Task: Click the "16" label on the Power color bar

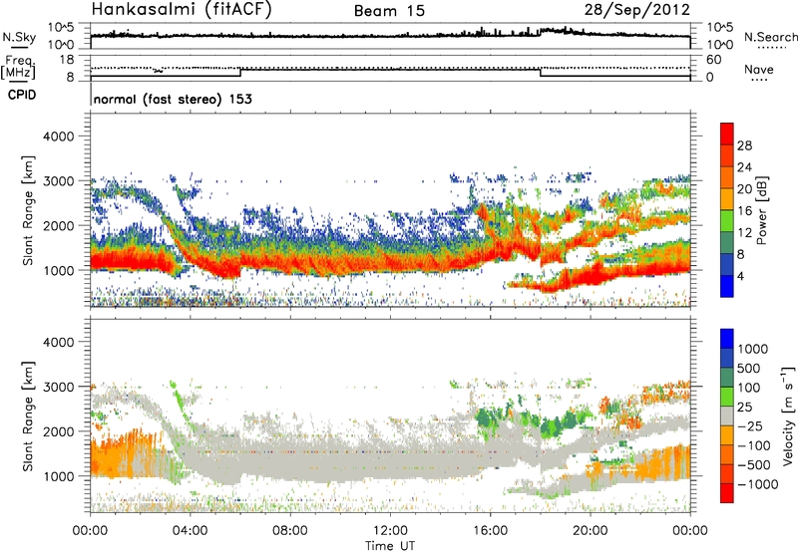Action: tap(744, 210)
